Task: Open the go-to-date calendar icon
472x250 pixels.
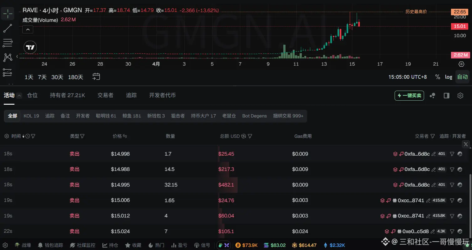Action: click(96, 77)
